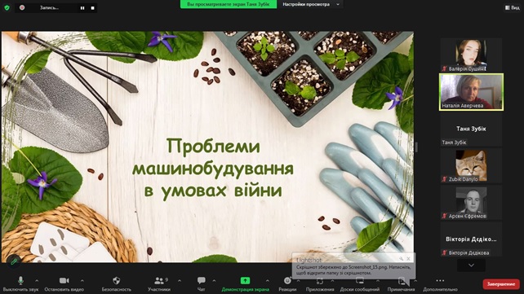Click the green 'Вы просматриваете экран' banner

[229, 4]
